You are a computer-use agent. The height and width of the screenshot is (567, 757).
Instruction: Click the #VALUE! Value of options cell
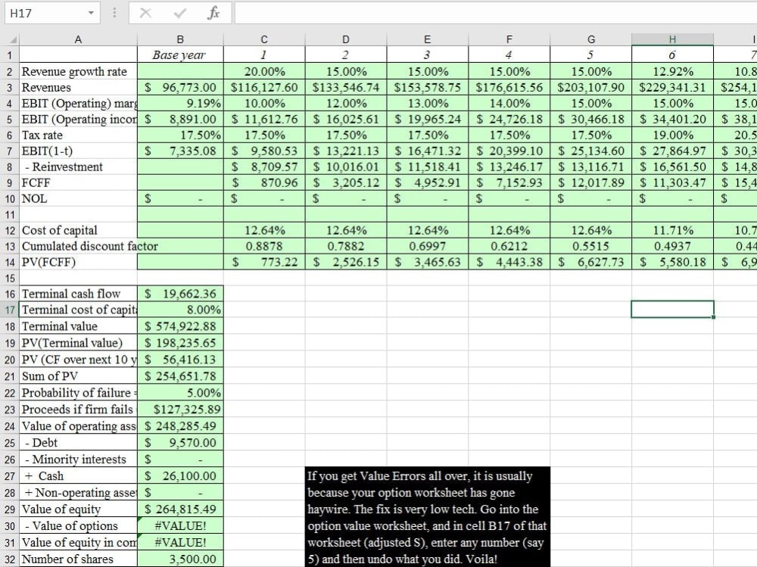click(180, 525)
